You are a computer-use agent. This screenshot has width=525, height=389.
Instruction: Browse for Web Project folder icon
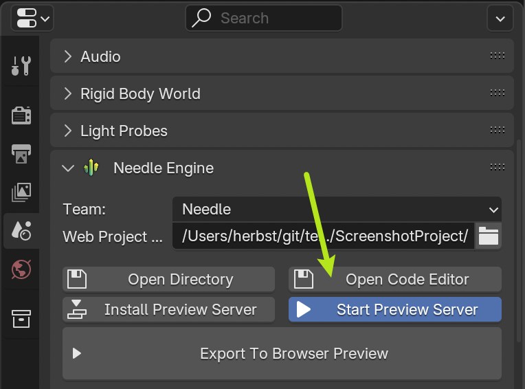click(488, 236)
